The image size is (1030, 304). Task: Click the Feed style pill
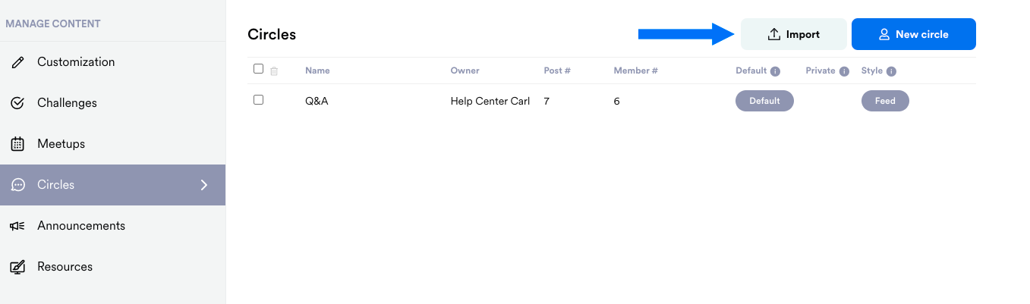[x=885, y=101]
